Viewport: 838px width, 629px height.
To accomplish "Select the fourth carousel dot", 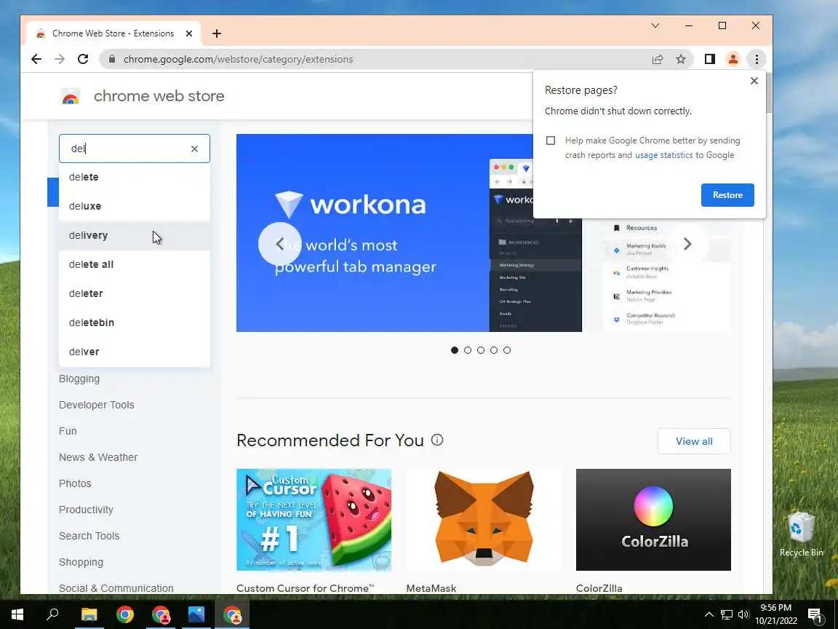I will [494, 350].
